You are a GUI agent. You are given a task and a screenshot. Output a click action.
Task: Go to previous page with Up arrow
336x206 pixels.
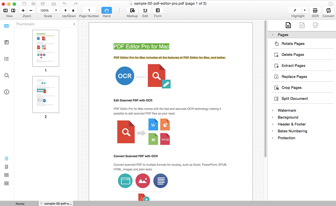click(66, 10)
